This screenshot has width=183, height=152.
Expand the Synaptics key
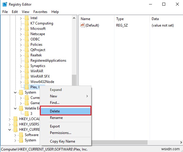coord(21,66)
